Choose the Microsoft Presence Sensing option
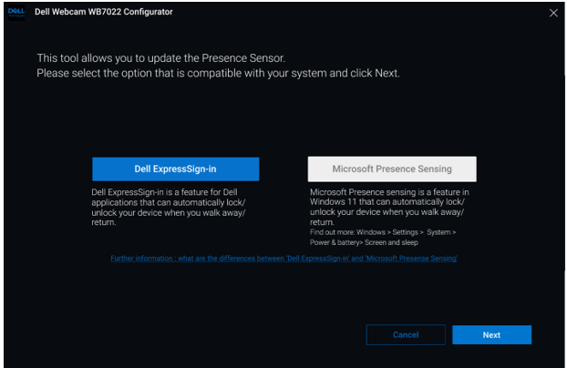Image resolution: width=567 pixels, height=368 pixels. (392, 169)
